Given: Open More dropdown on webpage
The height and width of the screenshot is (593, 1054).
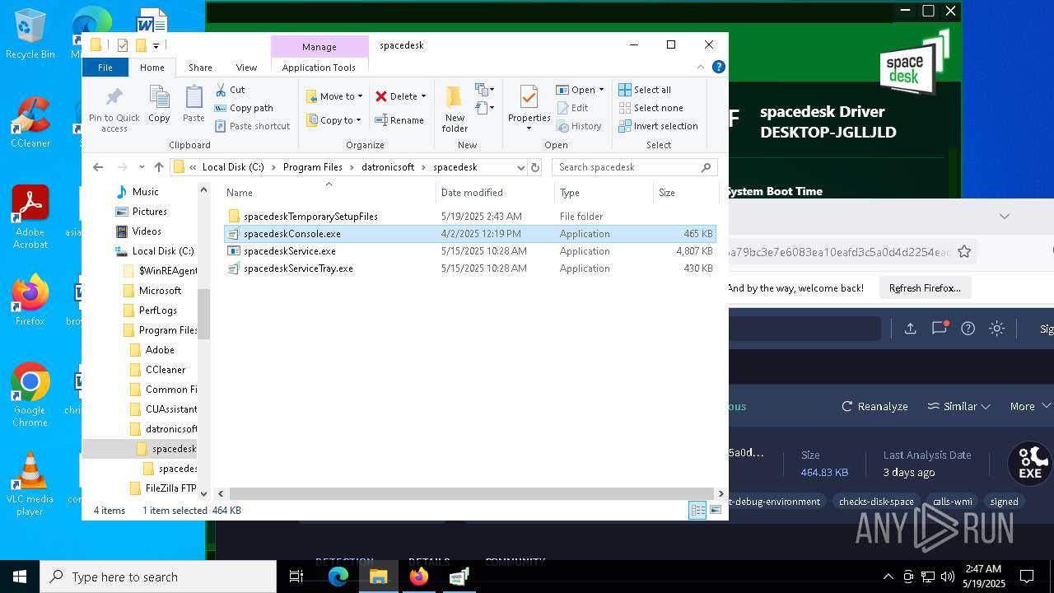Looking at the screenshot, I should point(1030,406).
